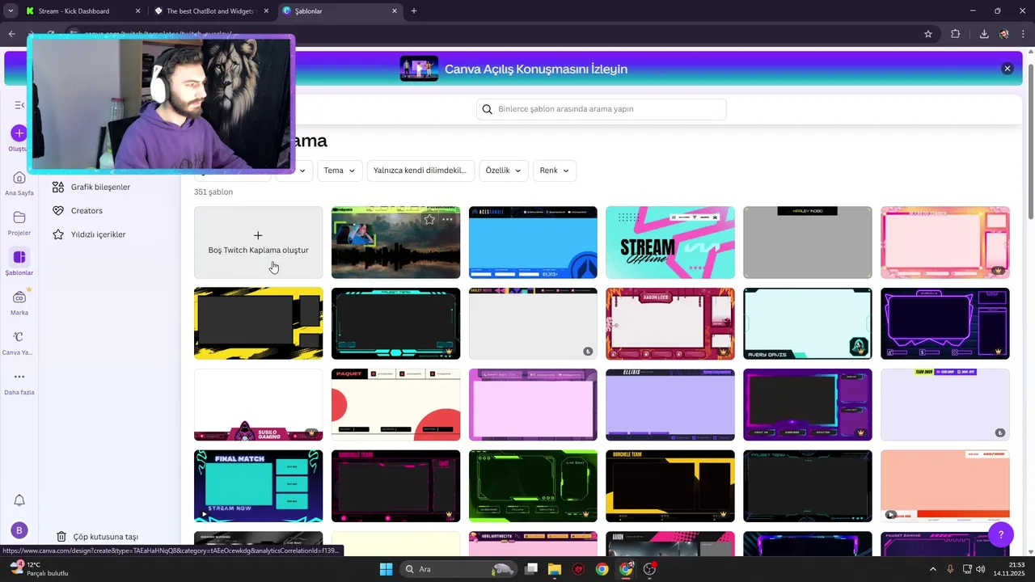Click the microphone tray icon
1035x582 pixels.
(950, 569)
